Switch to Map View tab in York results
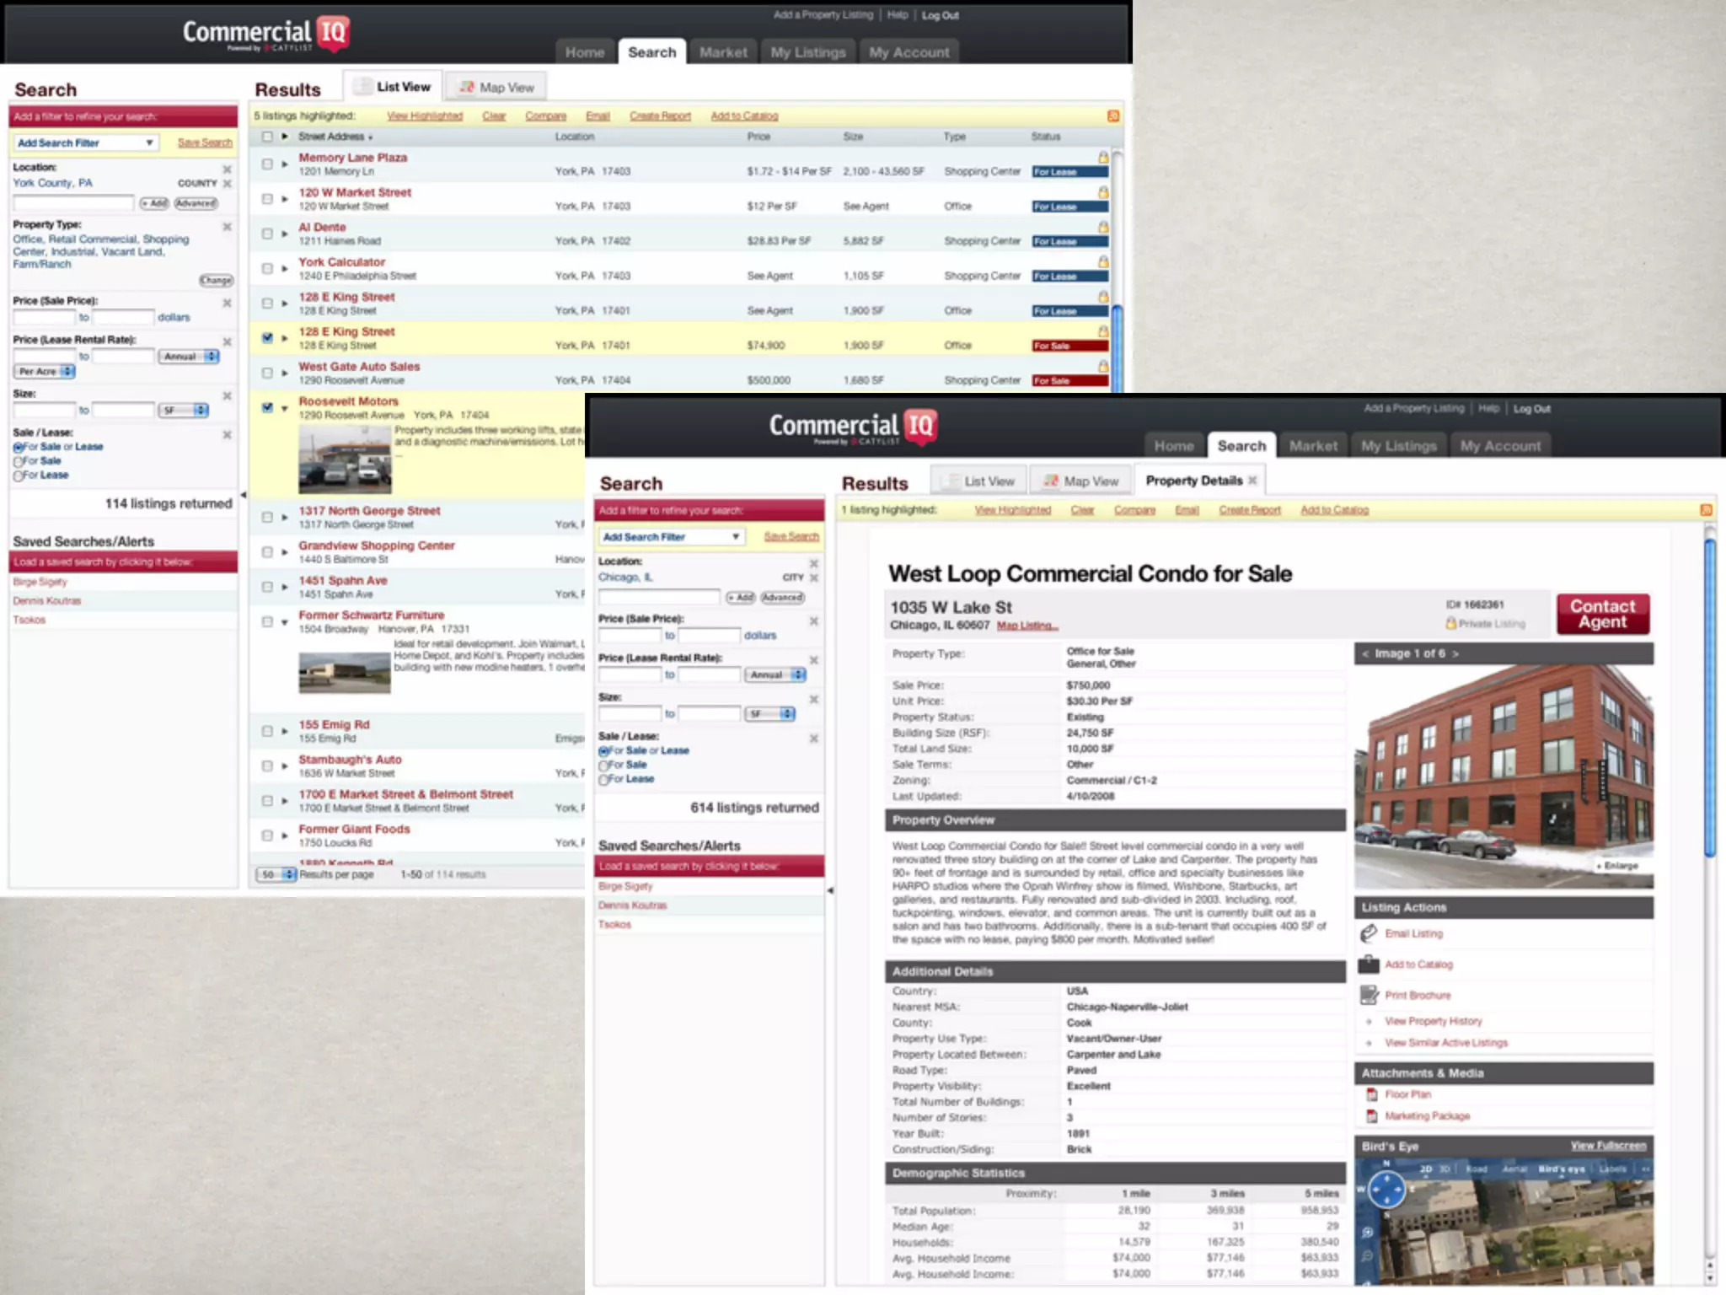The image size is (1726, 1295). click(x=496, y=87)
